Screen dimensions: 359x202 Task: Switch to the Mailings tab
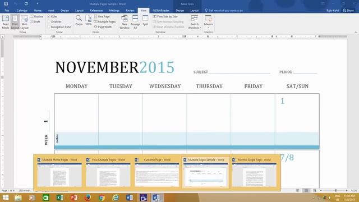114,11
